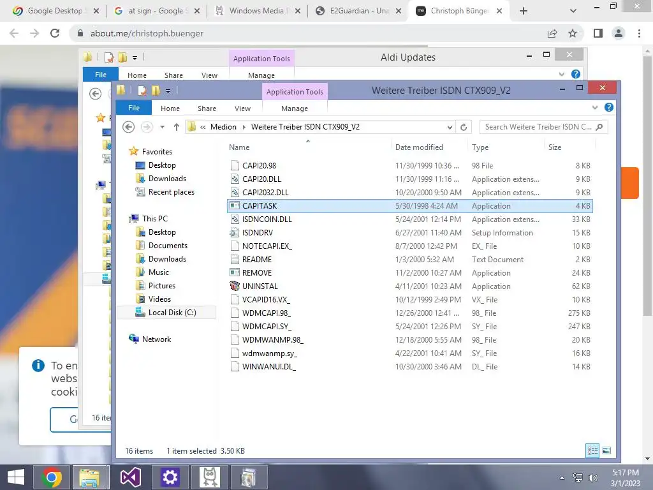The width and height of the screenshot is (653, 490).
Task: Switch to large icons view
Action: pos(606,450)
